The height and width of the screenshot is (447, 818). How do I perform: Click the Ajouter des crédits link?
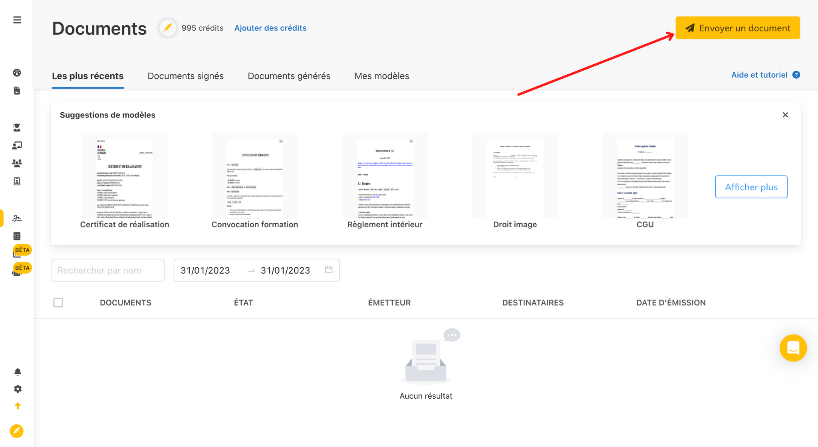point(270,28)
